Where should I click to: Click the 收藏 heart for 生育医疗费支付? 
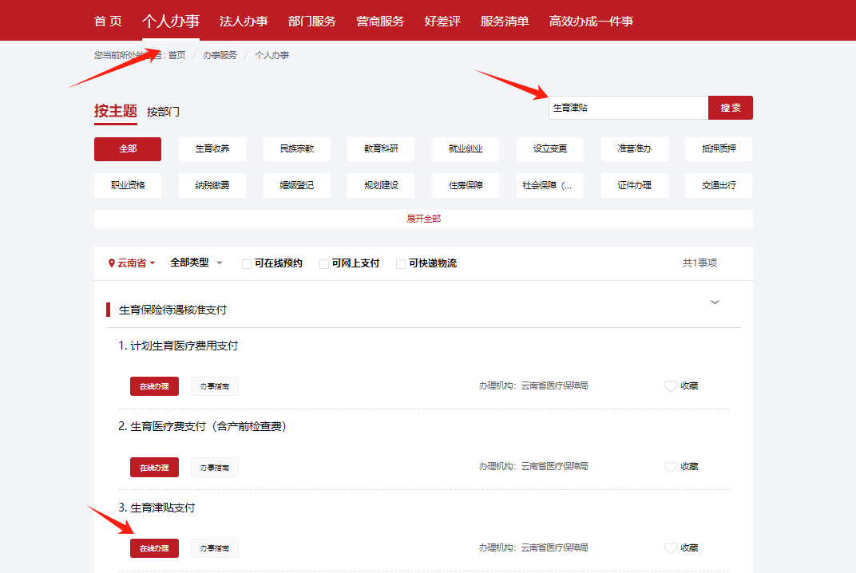(671, 467)
